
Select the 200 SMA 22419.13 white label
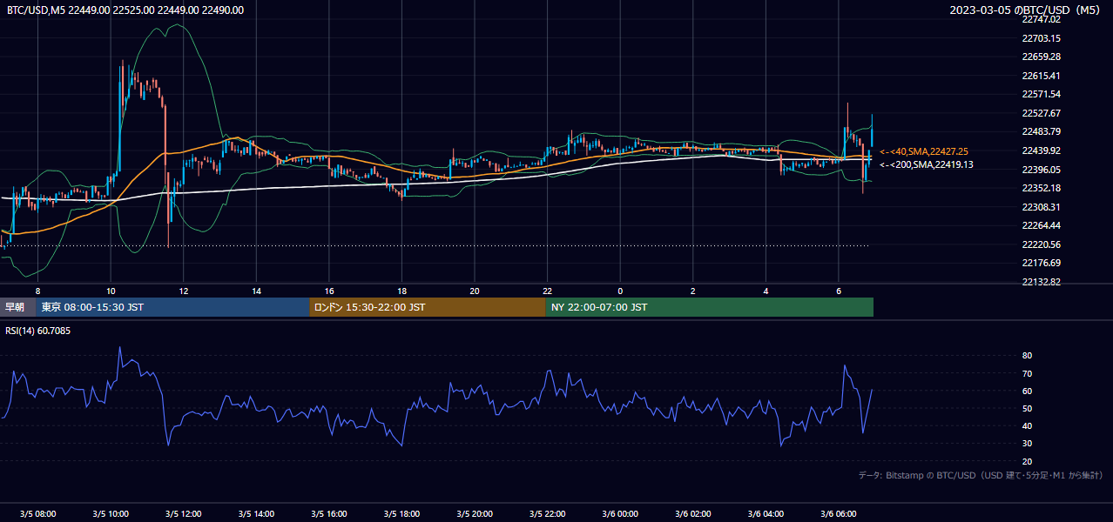pyautogui.click(x=927, y=164)
